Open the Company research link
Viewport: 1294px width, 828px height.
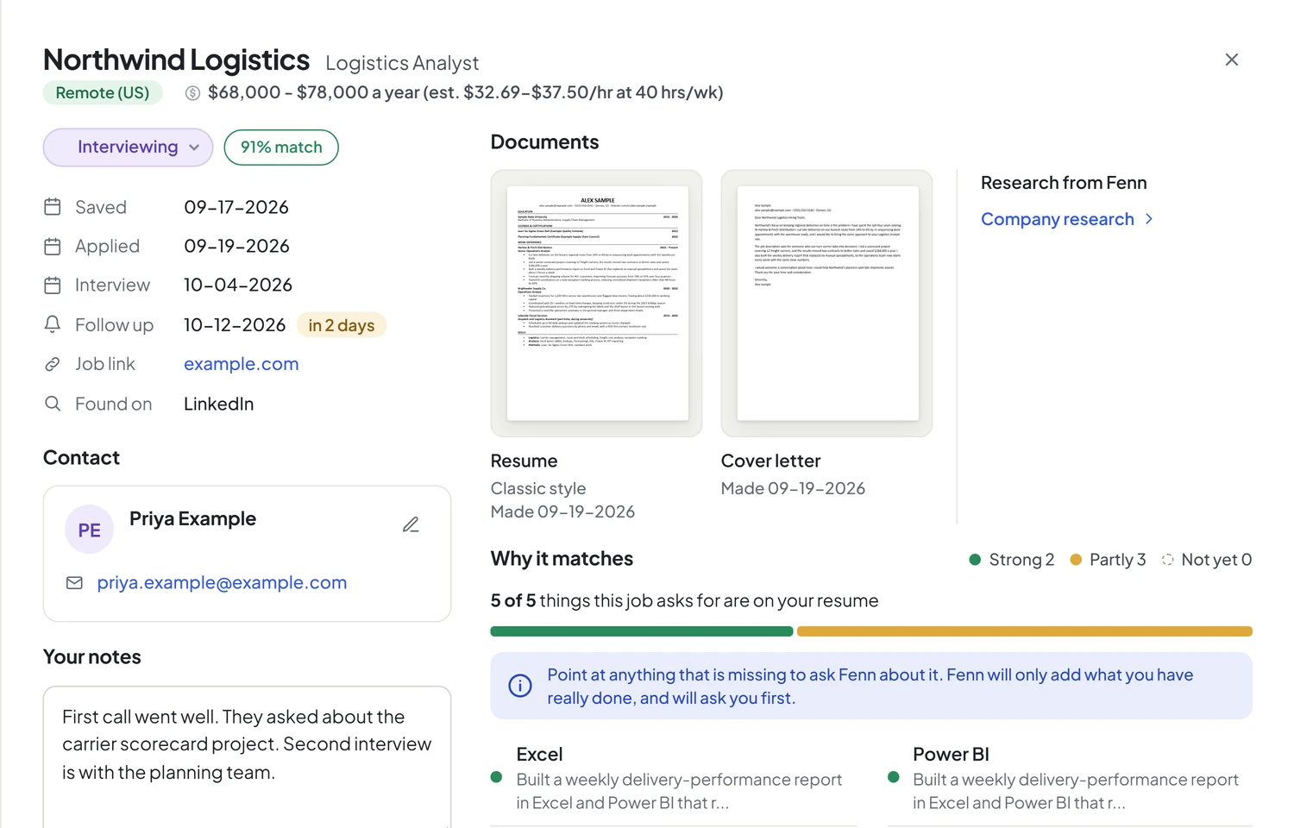point(1058,219)
